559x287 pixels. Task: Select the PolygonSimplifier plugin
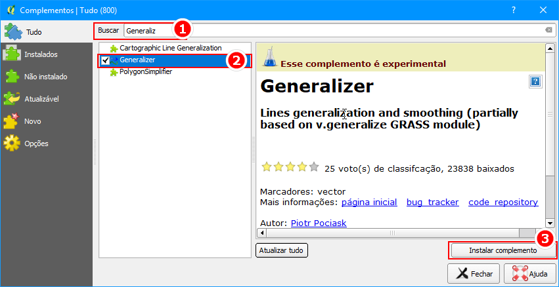(x=146, y=72)
